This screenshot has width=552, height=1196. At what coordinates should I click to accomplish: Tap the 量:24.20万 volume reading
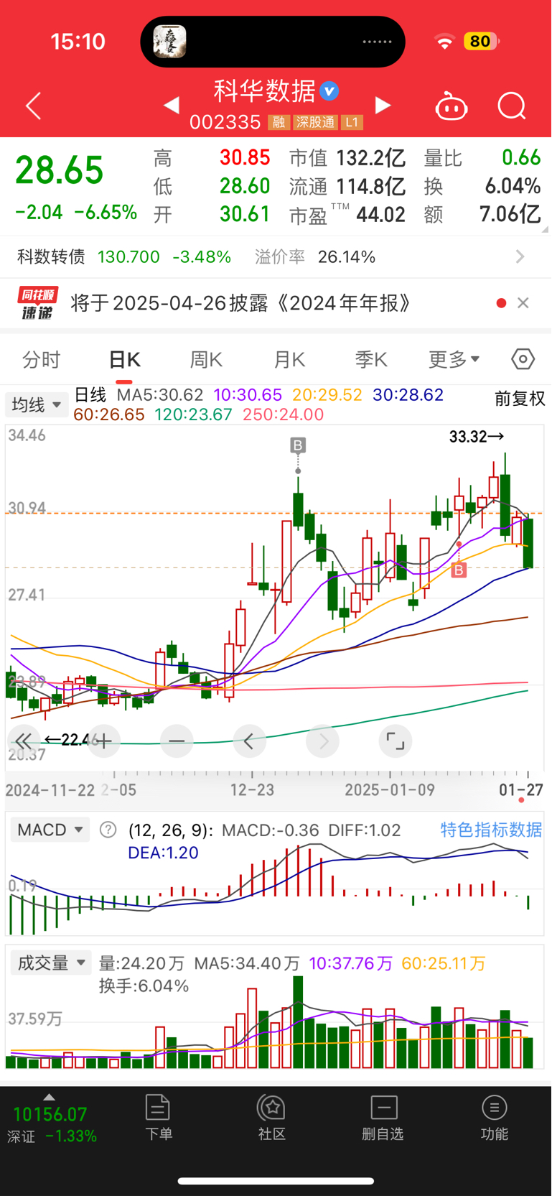click(141, 963)
